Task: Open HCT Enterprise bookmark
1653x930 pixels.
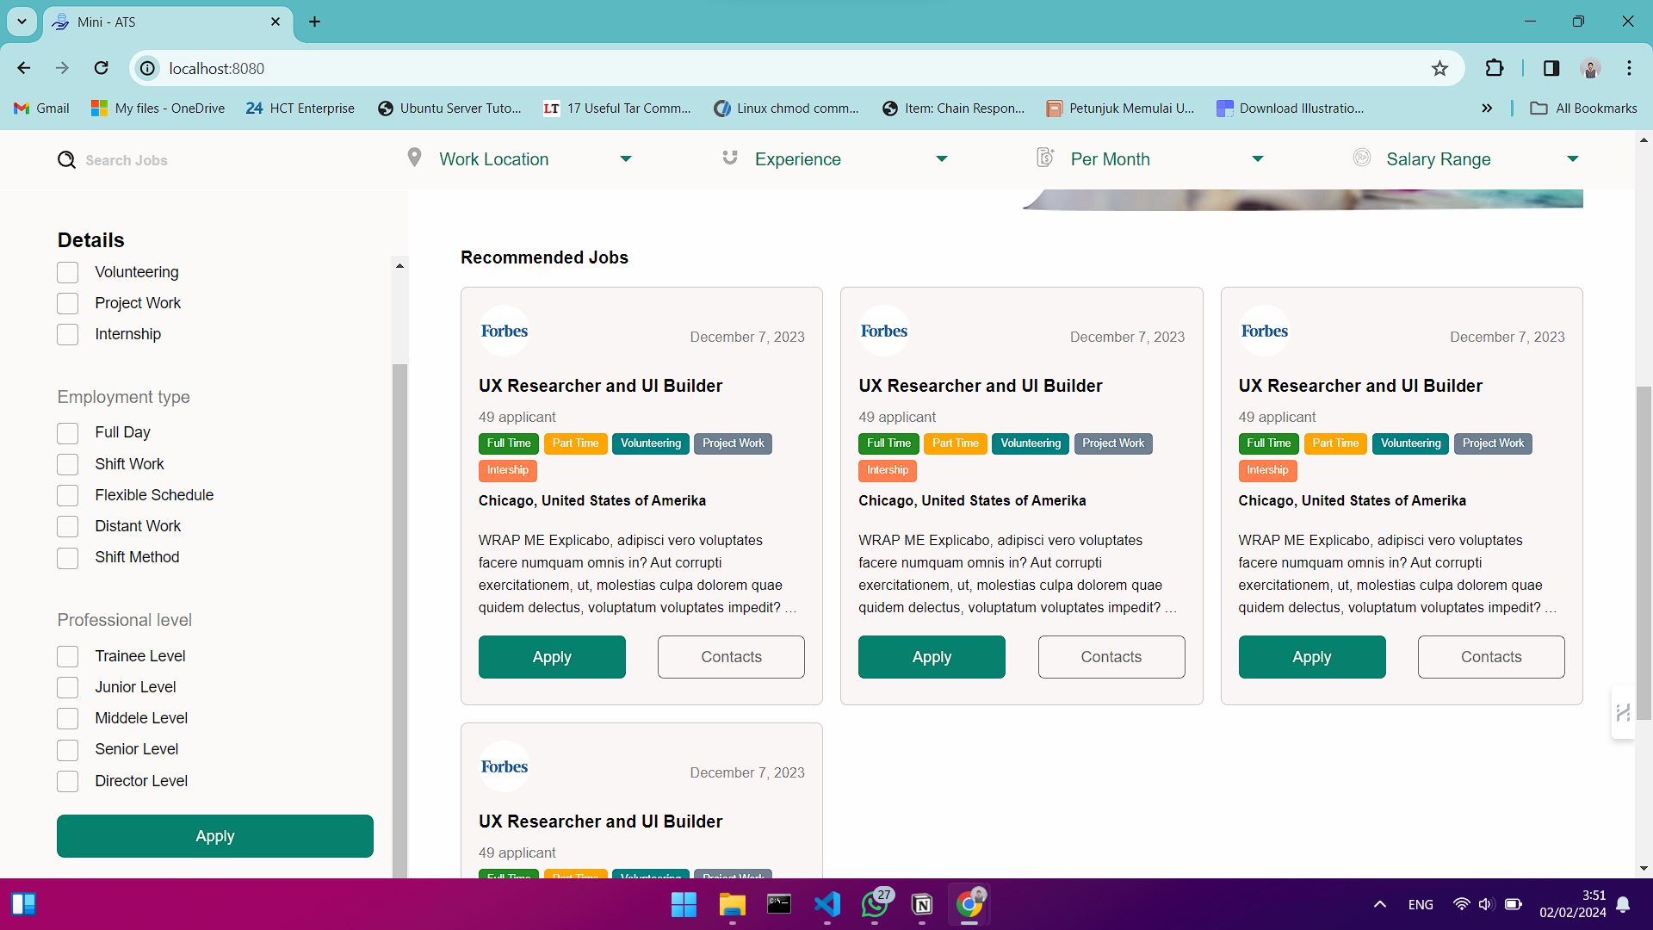Action: pos(300,108)
